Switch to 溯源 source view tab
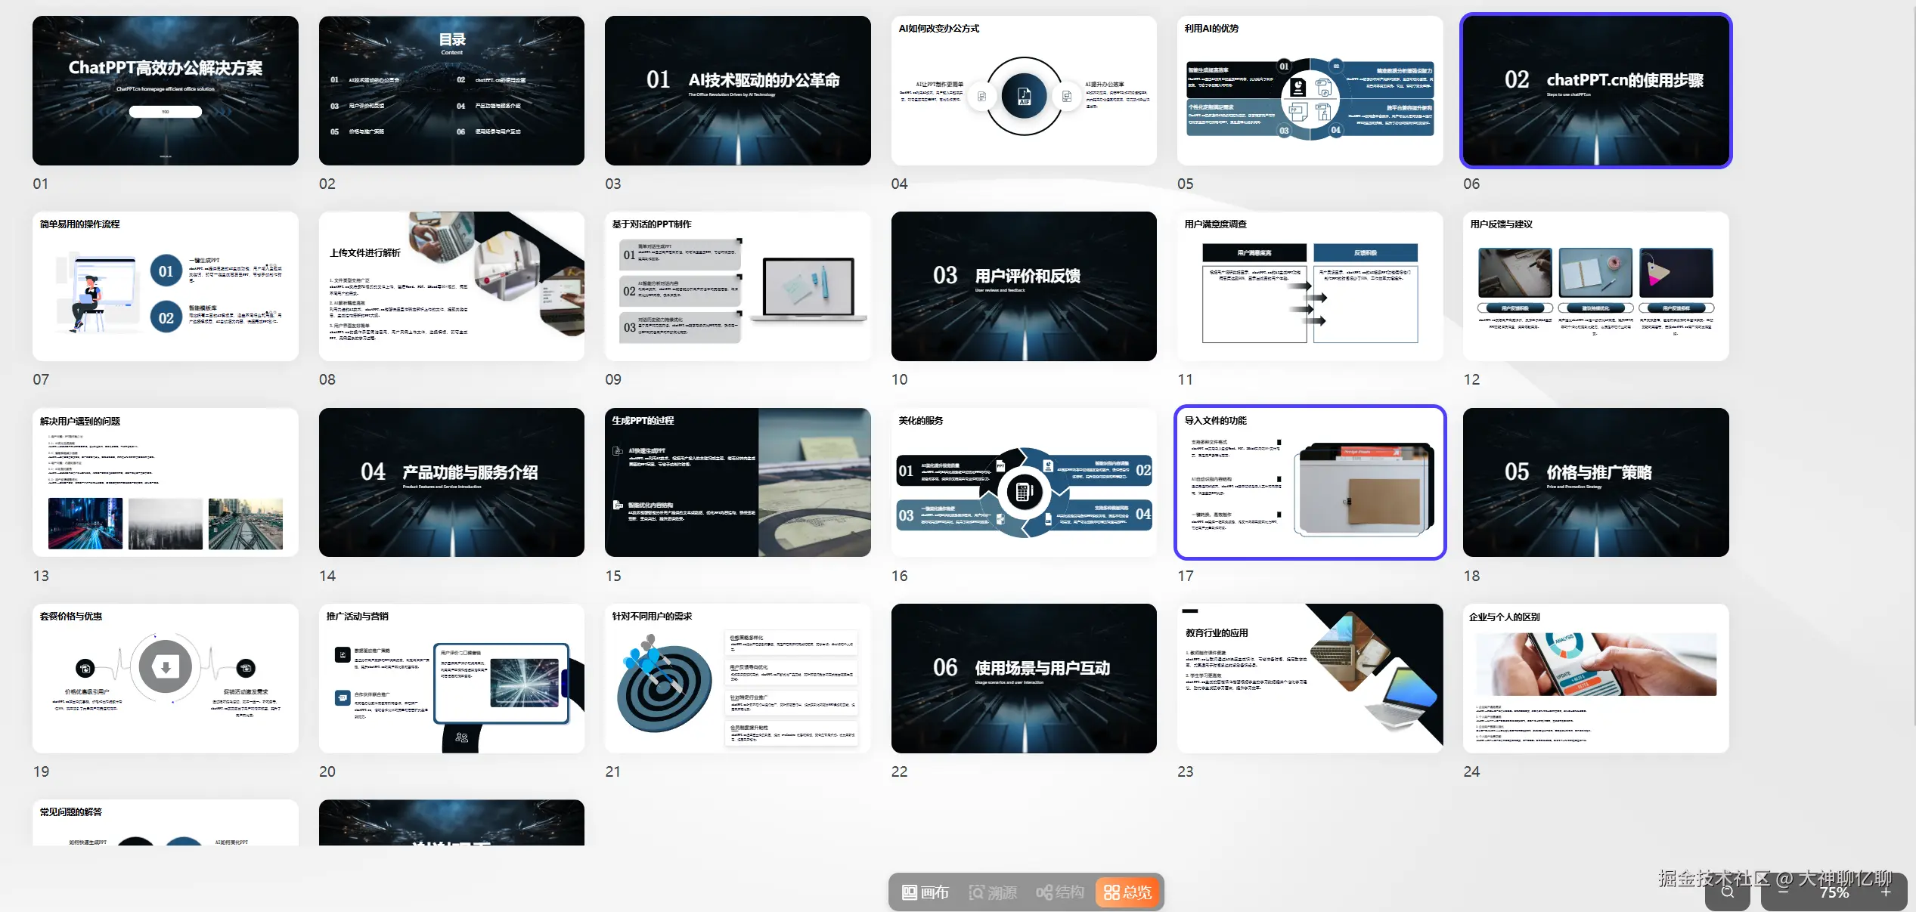1916x912 pixels. [993, 892]
